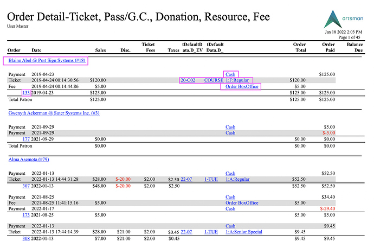Click 1-TUE link in 17:44:14.39 ticket row
Viewport: 374px width, 241px height.
tap(211, 232)
